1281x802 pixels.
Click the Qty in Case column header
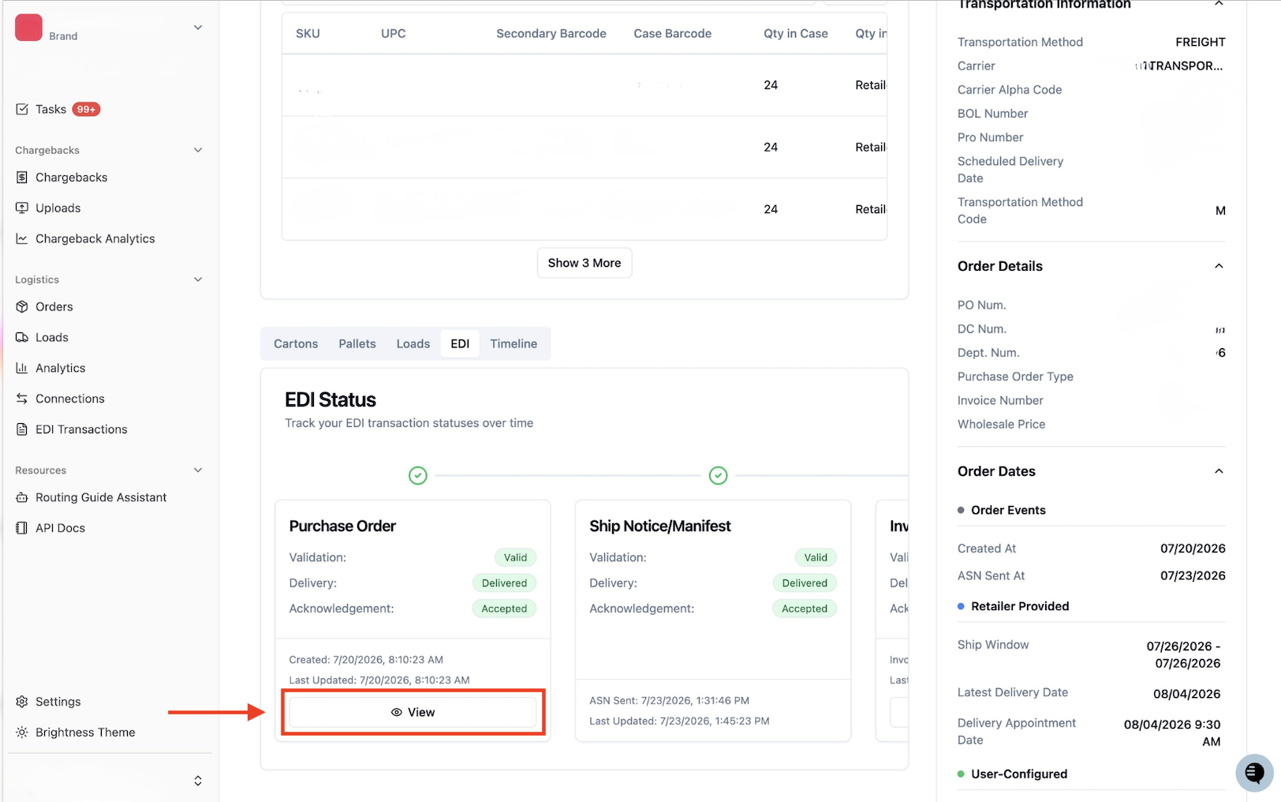(x=796, y=33)
